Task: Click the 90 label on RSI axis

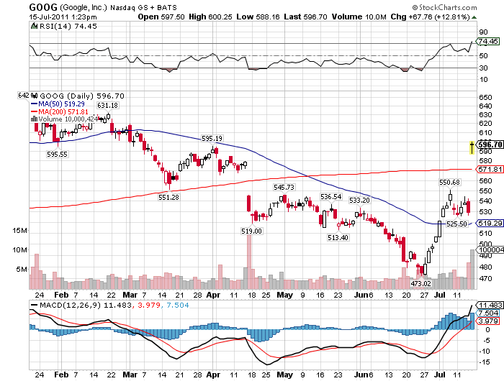Action: tap(483, 32)
